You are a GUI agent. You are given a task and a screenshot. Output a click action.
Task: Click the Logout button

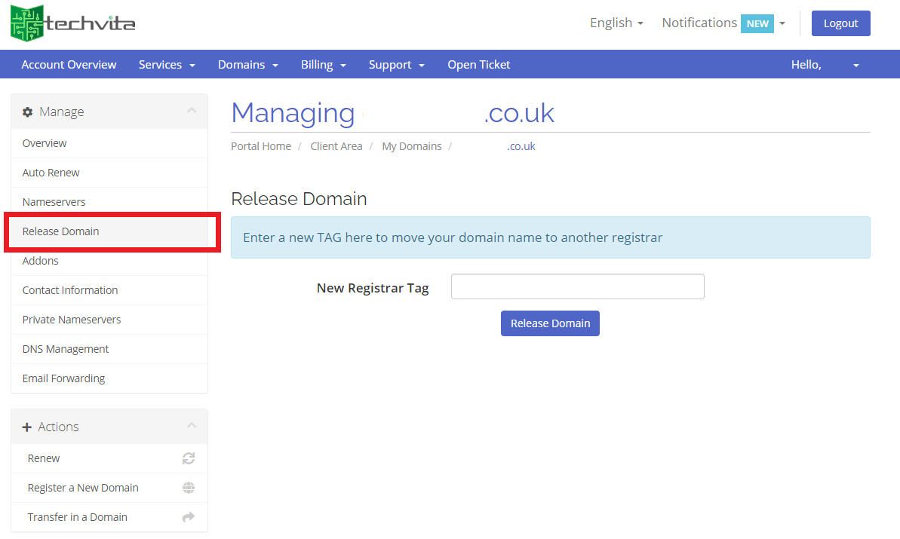click(x=840, y=23)
